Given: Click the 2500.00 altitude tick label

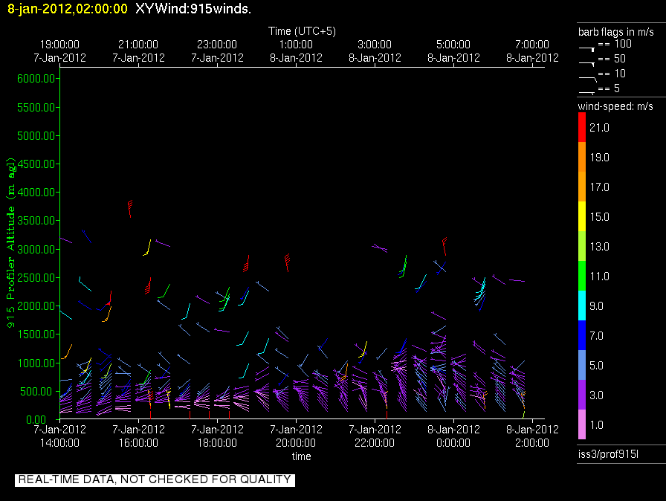Looking at the screenshot, I should pyautogui.click(x=36, y=278).
